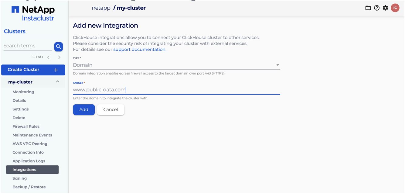This screenshot has width=405, height=194.
Task: Click the plus icon on Create Cluster
Action: [56, 70]
